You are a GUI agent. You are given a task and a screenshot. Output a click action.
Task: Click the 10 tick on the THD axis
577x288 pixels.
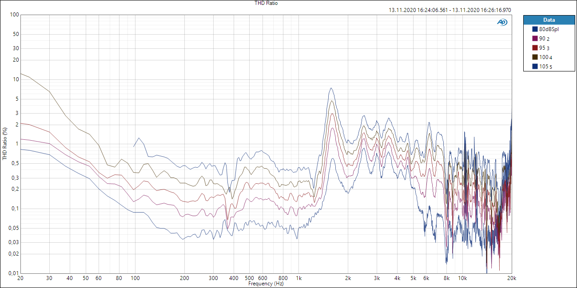tap(16, 79)
